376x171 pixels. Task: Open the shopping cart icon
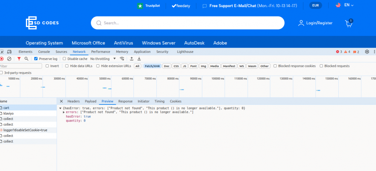(349, 23)
